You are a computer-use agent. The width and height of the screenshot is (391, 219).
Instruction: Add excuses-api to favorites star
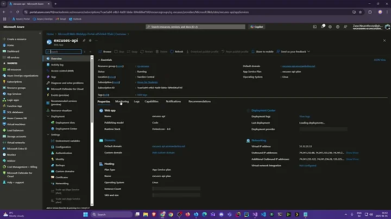point(90,40)
